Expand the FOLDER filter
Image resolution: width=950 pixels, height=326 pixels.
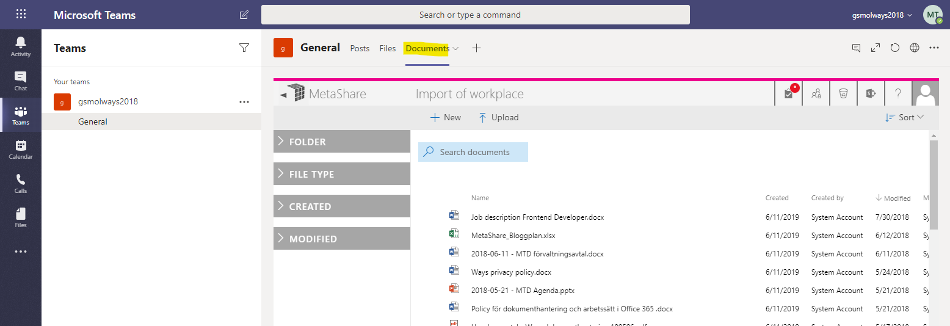[342, 142]
